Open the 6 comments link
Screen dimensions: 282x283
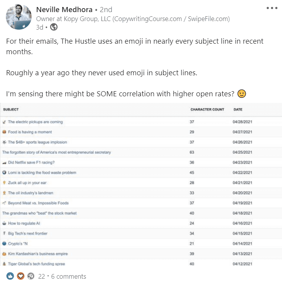(x=69, y=276)
